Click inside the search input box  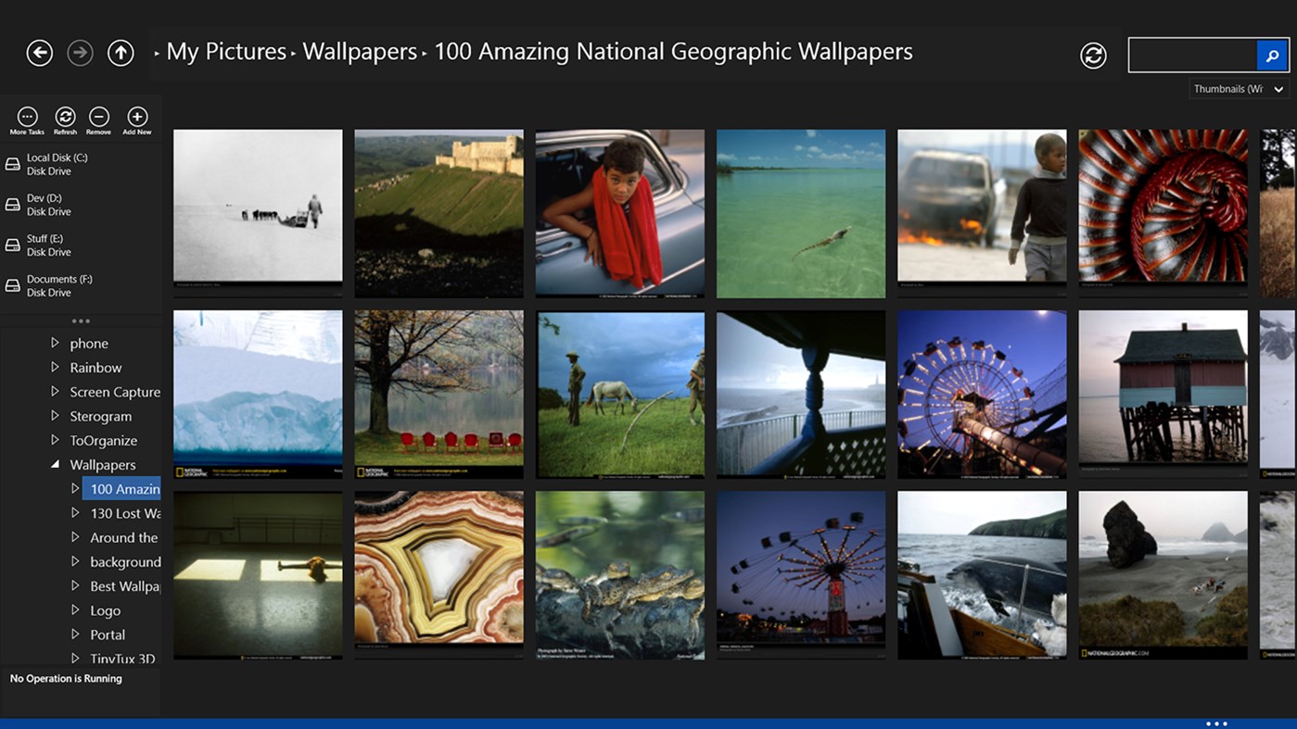(x=1191, y=55)
